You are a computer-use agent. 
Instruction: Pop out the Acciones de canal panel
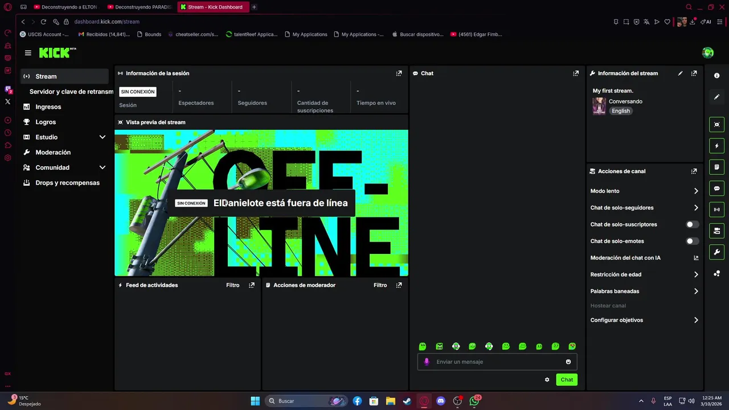coord(694,171)
